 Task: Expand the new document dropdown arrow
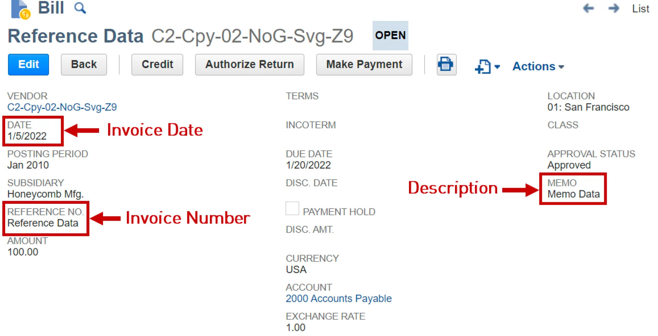click(x=497, y=67)
